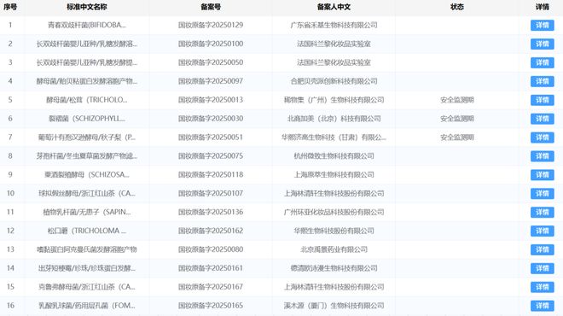The width and height of the screenshot is (563, 316).
Task: View 详情 of record 国妆原备字20250097
Action: [x=542, y=81]
